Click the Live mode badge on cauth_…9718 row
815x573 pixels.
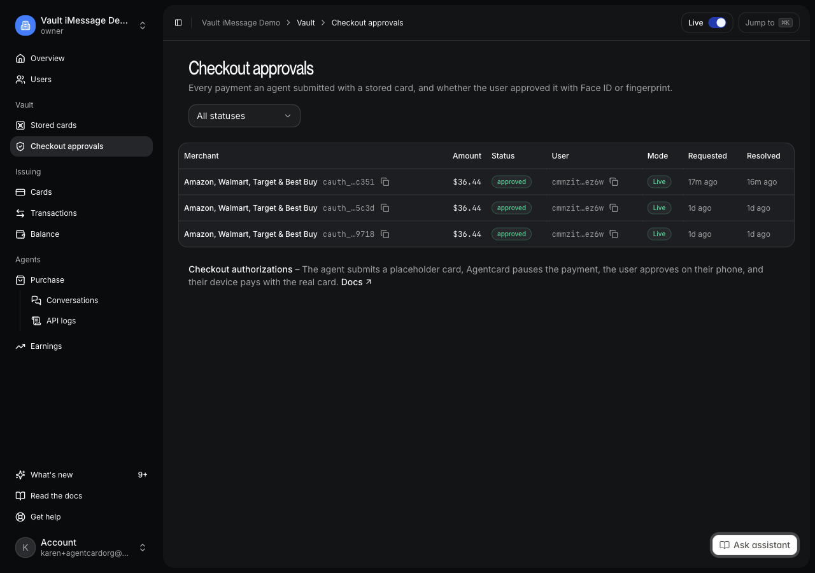pyautogui.click(x=659, y=234)
